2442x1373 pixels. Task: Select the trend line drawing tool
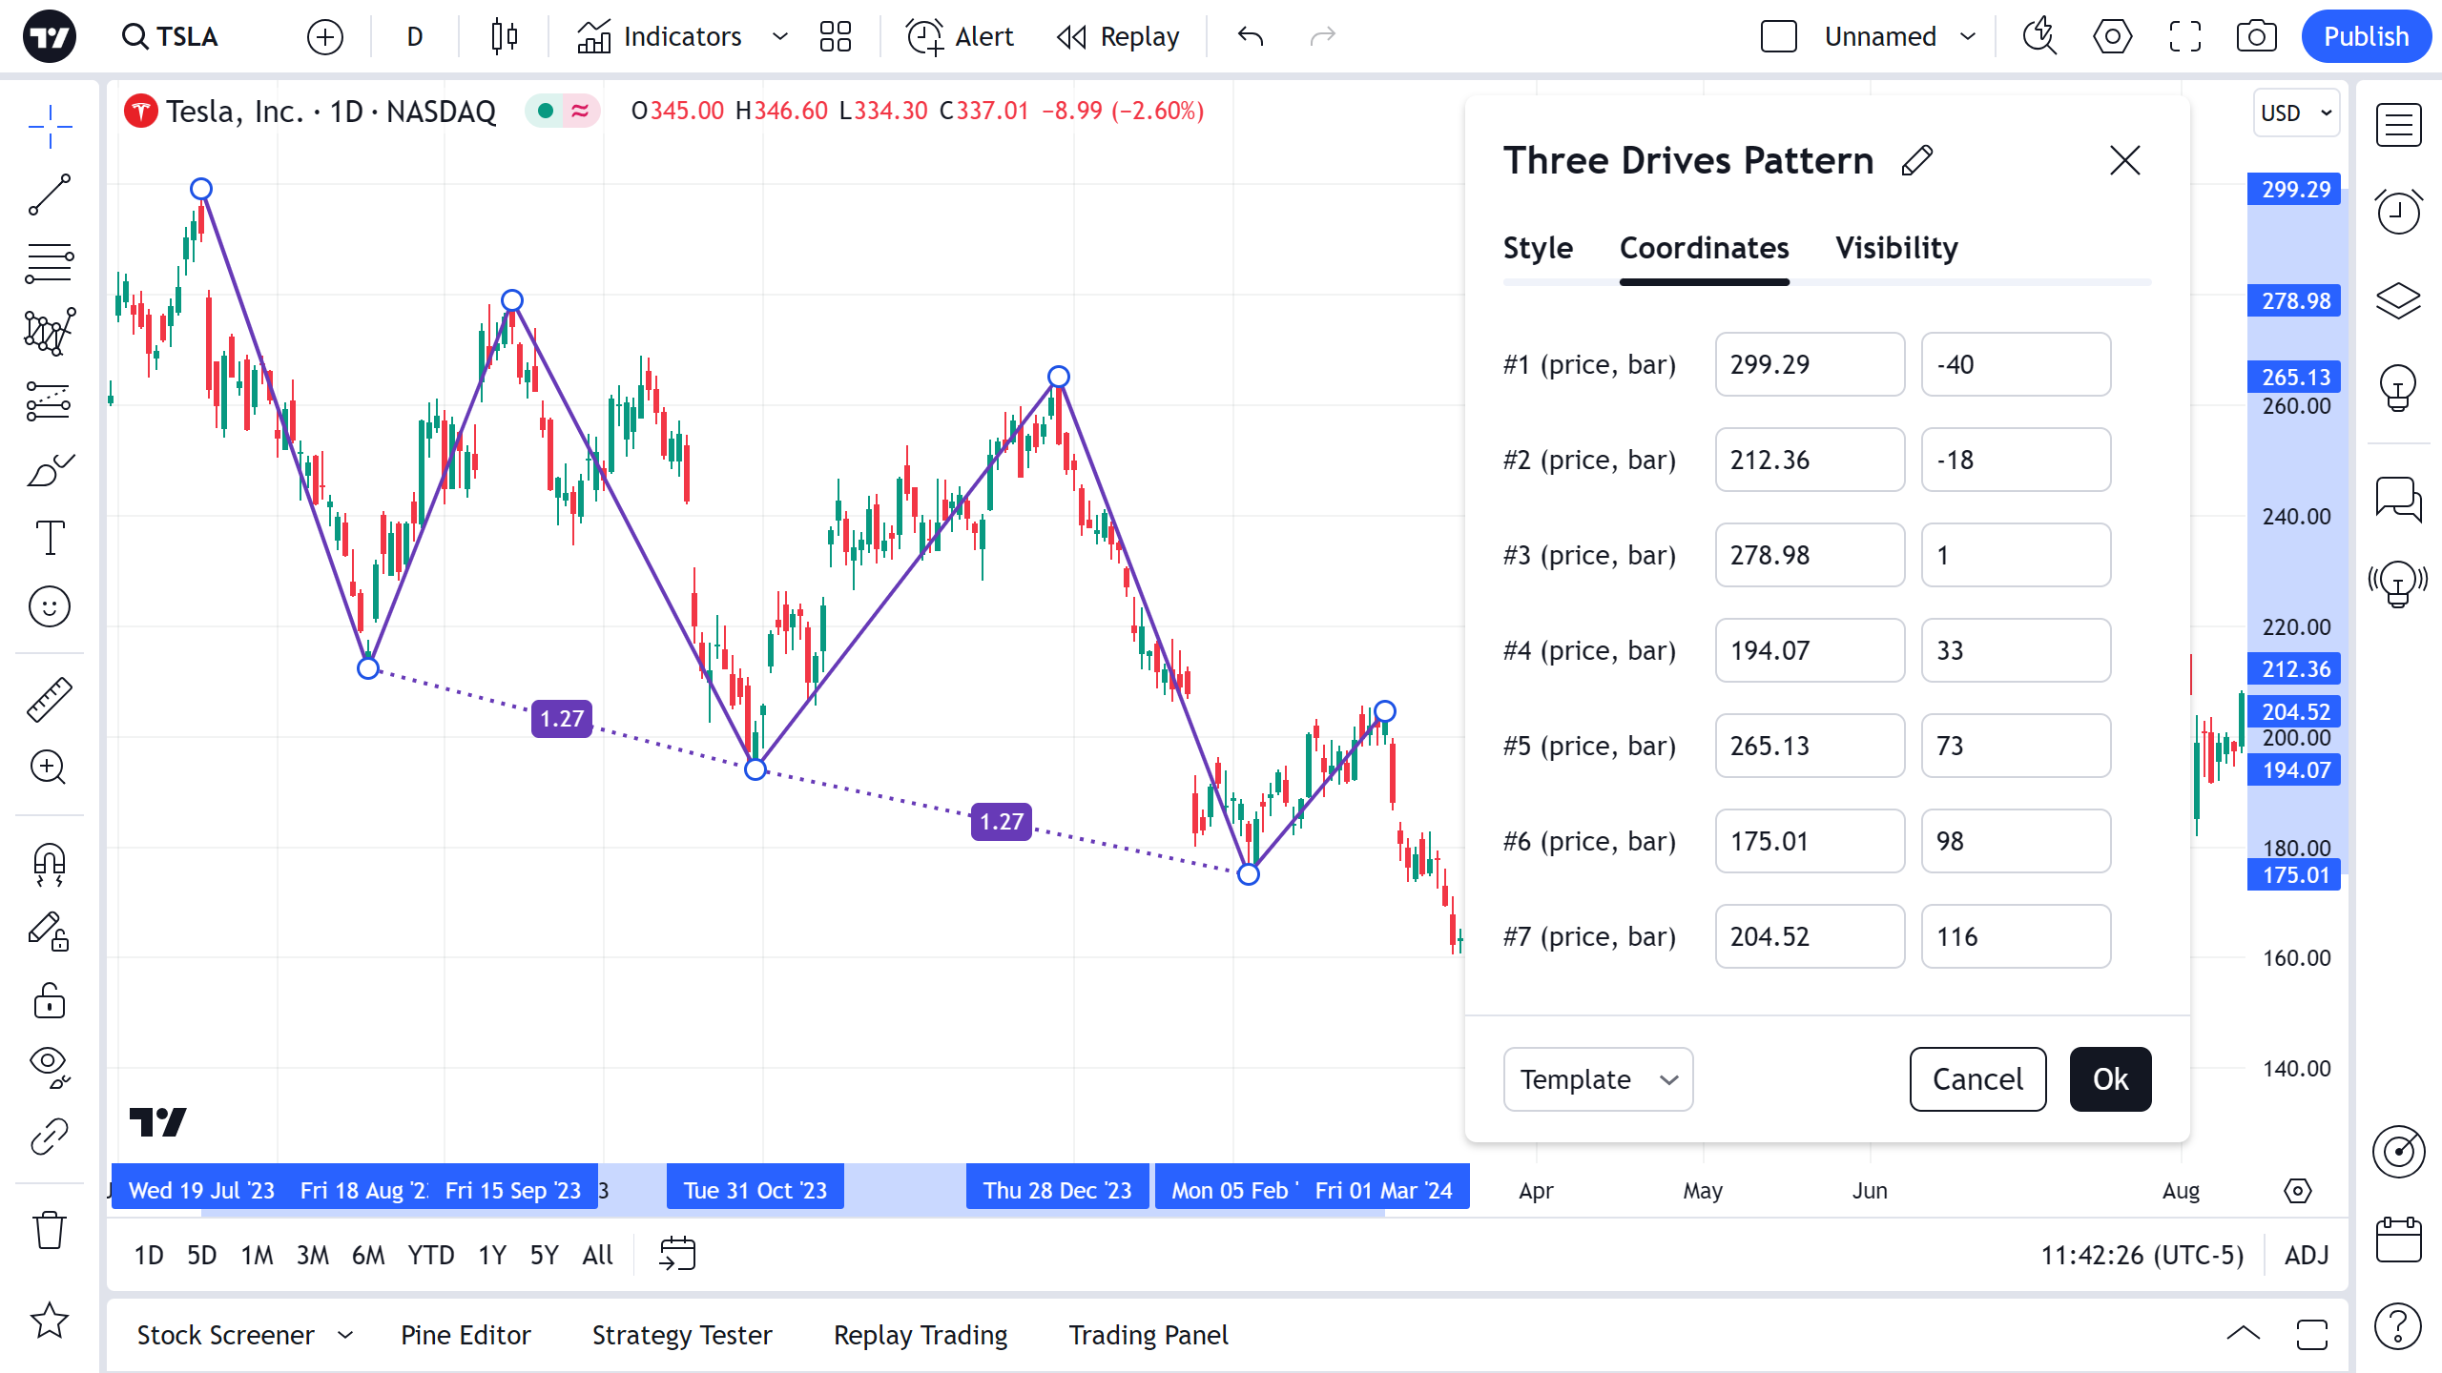click(x=50, y=195)
